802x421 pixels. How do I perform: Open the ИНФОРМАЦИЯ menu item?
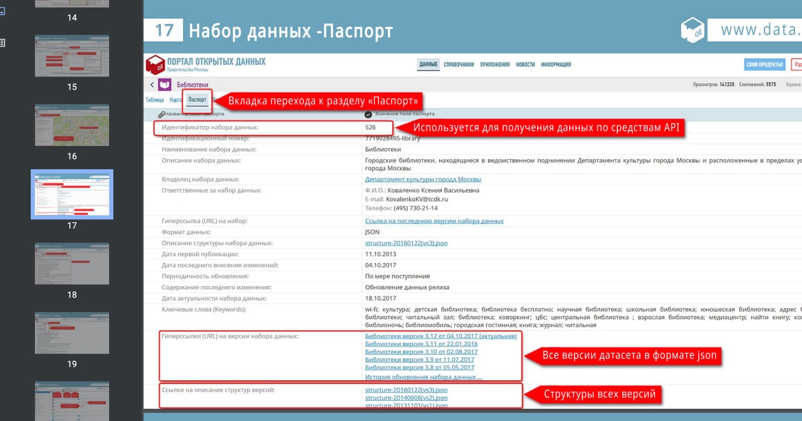556,65
